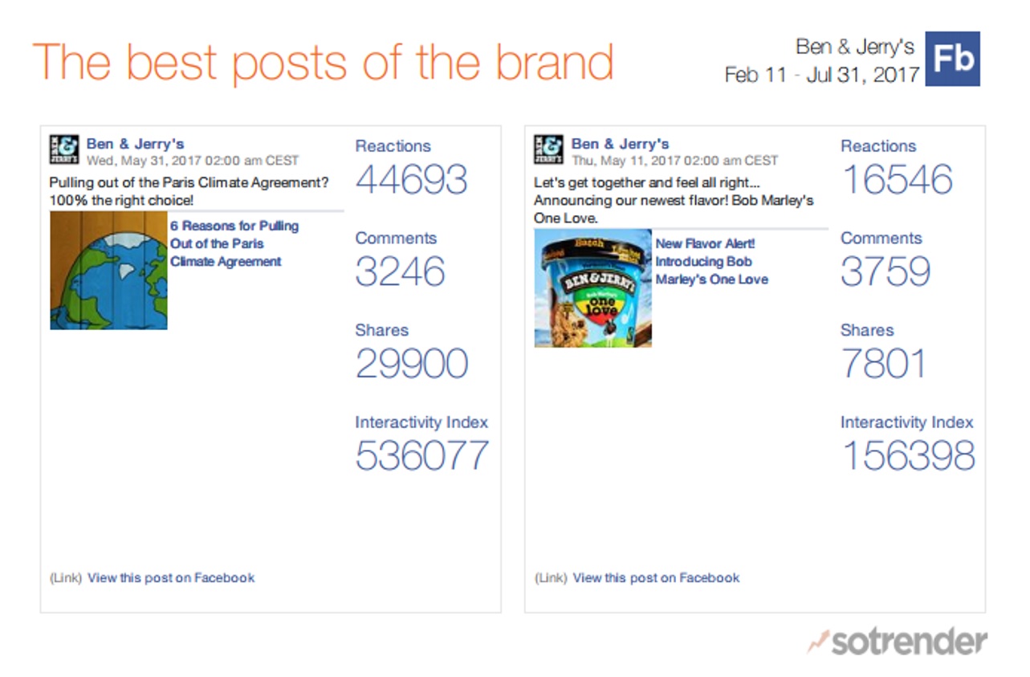This screenshot has height=677, width=1030.
Task: Select the 44693 reactions count
Action: click(412, 179)
